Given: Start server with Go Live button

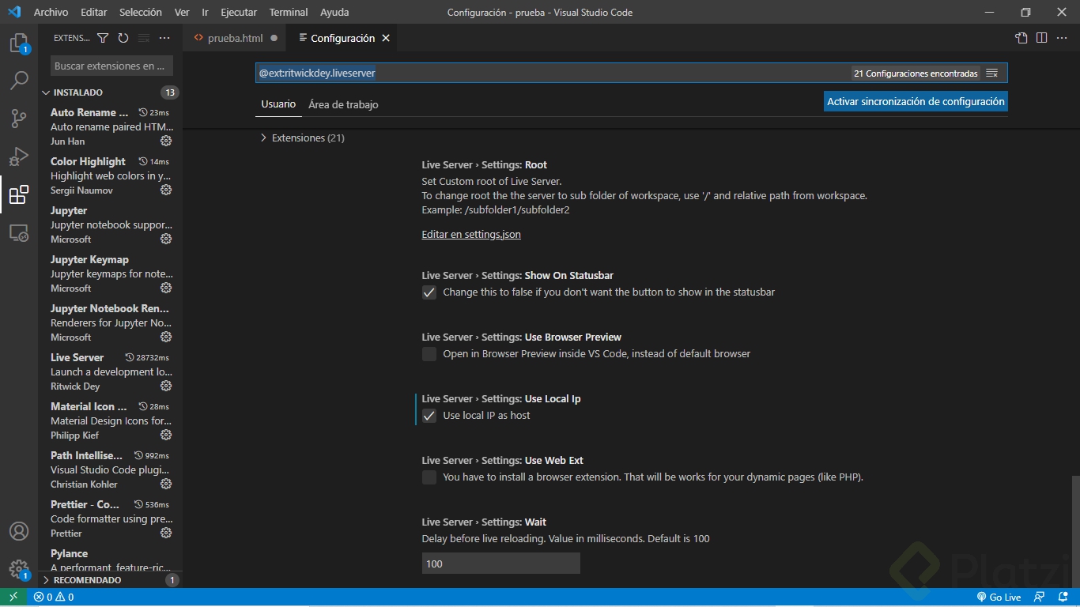Looking at the screenshot, I should click(999, 597).
